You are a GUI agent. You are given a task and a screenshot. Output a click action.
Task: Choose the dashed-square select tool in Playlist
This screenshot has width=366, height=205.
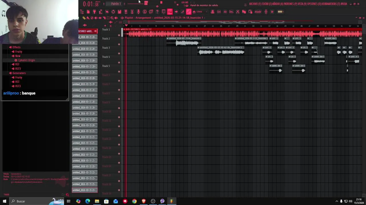pos(108,18)
